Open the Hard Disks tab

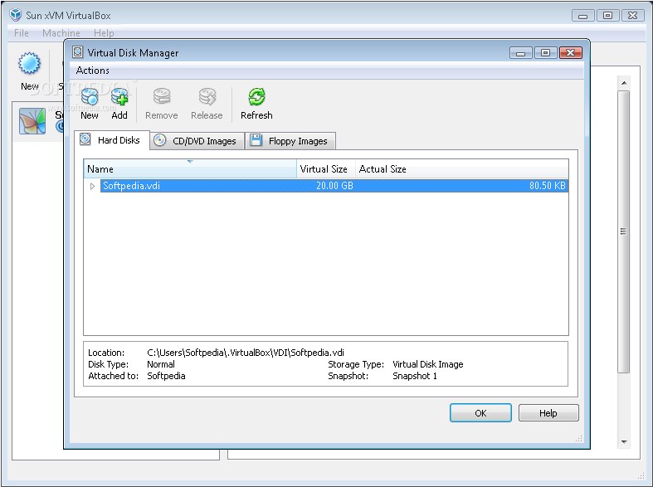(112, 140)
